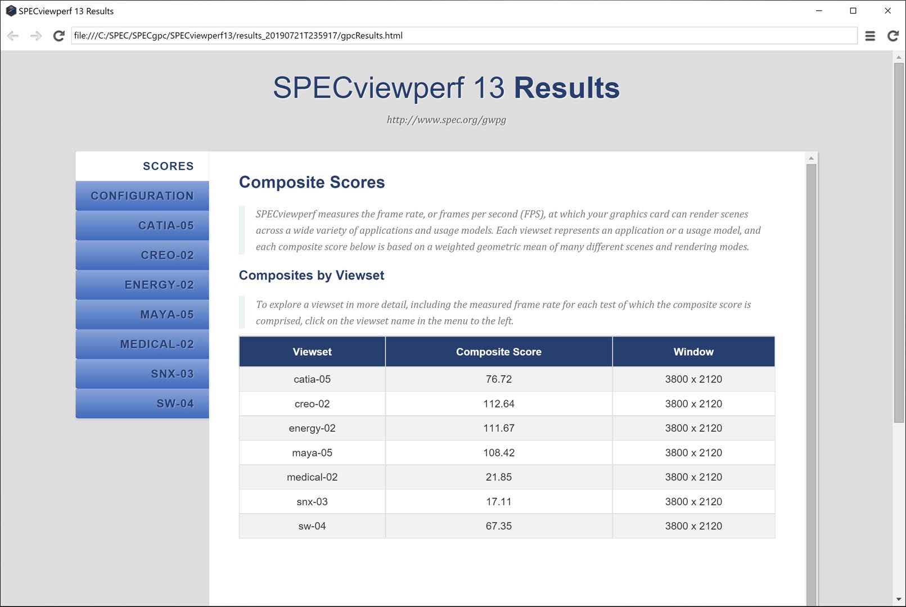906x607 pixels.
Task: Click the Viewset column header
Action: (312, 352)
